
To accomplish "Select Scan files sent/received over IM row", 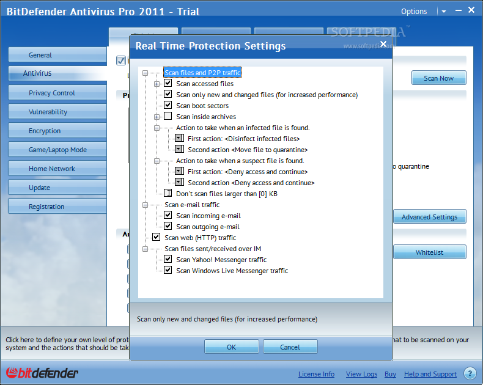I will (x=213, y=249).
